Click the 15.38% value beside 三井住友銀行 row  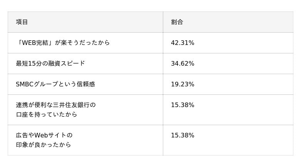(182, 105)
